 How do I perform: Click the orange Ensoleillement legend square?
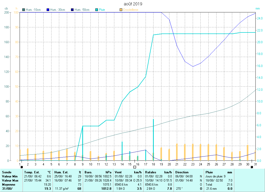[121, 10]
